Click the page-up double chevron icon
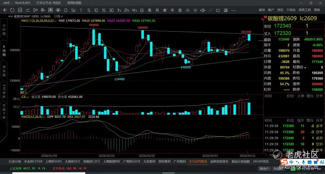The image size is (325, 174). click(x=187, y=10)
